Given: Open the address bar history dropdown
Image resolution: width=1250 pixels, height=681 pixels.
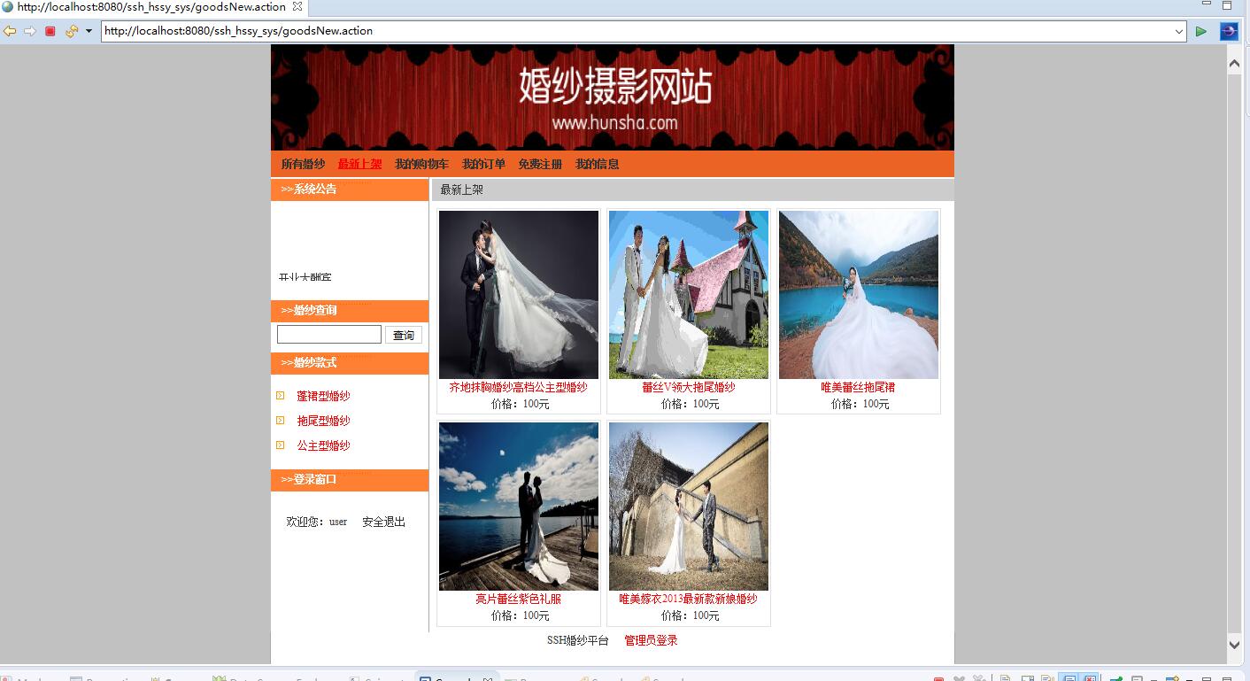Looking at the screenshot, I should coord(1184,31).
